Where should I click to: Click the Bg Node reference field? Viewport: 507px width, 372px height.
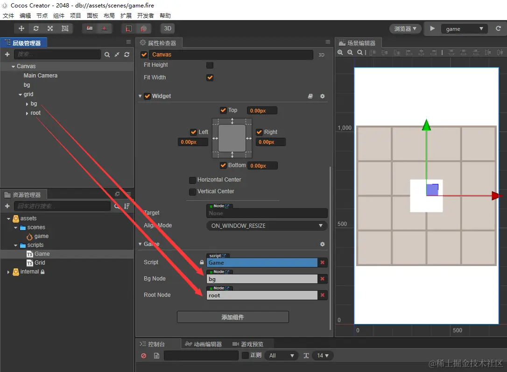point(262,279)
